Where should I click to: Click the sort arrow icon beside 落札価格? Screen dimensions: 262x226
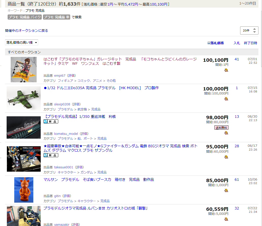click(209, 43)
